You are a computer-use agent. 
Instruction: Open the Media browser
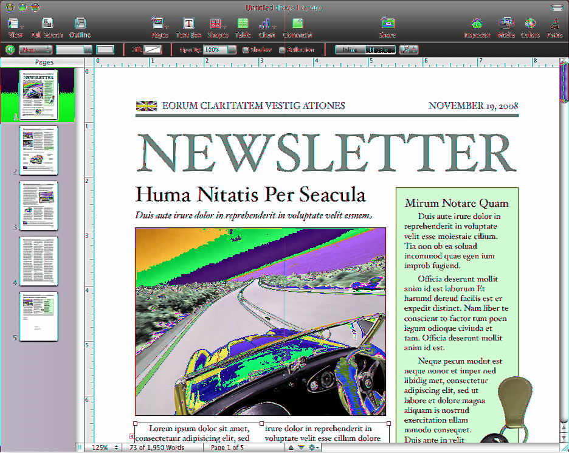[x=506, y=27]
